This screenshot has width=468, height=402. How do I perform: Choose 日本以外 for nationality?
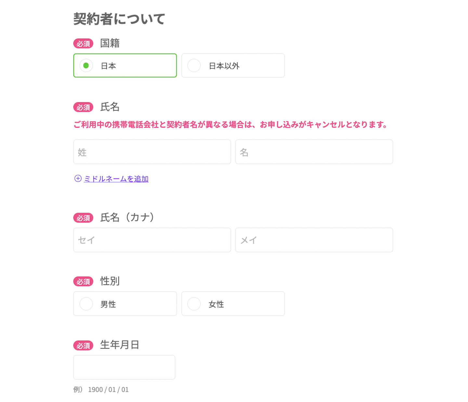[x=194, y=65]
